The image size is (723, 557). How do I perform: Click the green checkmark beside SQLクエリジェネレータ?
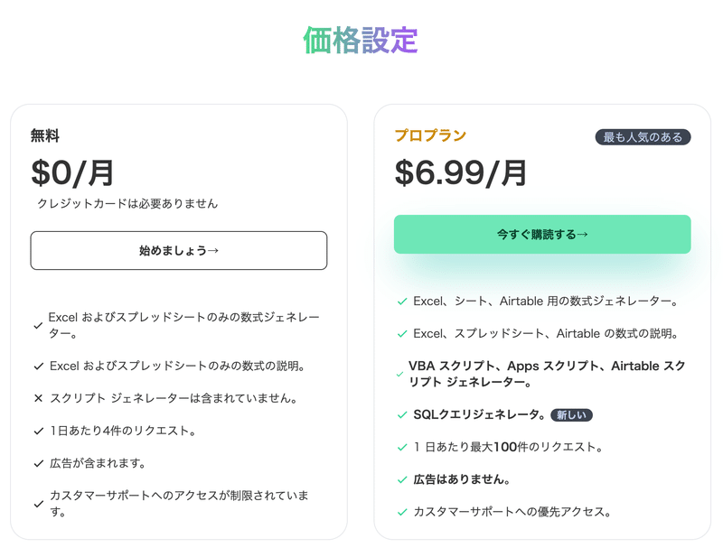coord(402,415)
